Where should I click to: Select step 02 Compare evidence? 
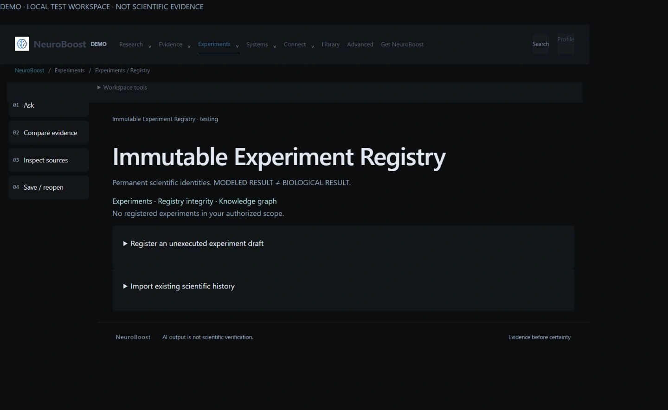click(x=48, y=133)
